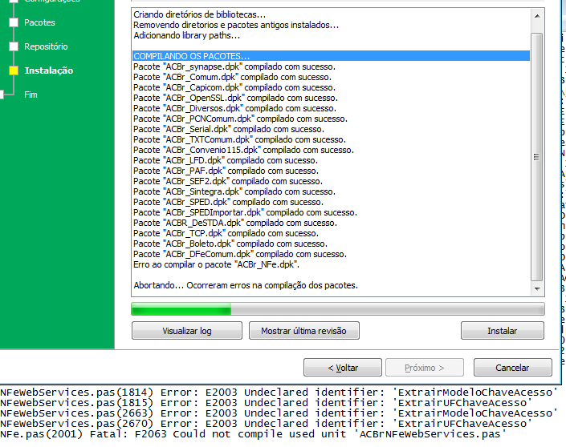
Task: Click the green installation progress bar
Action: [x=338, y=309]
